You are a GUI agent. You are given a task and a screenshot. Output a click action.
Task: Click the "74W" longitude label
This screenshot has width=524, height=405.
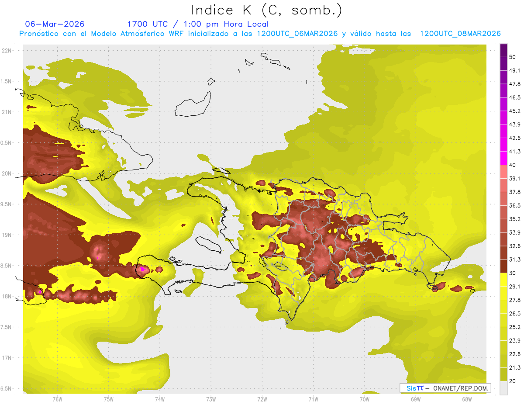160,399
